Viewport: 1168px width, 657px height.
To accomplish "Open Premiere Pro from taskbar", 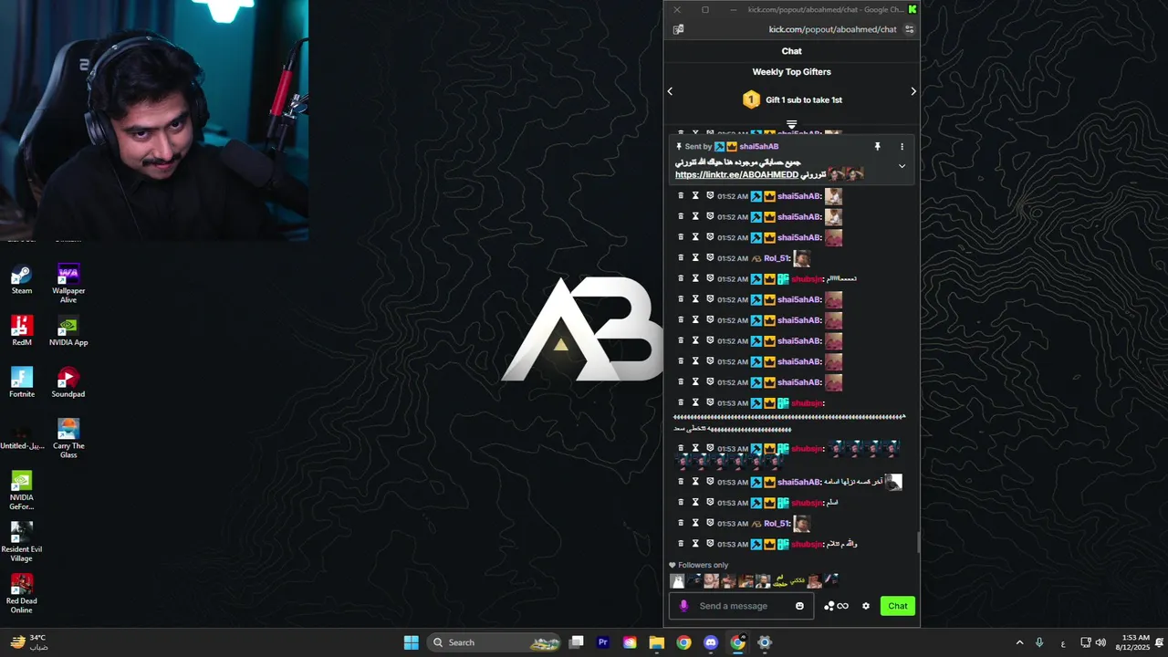I will [602, 642].
